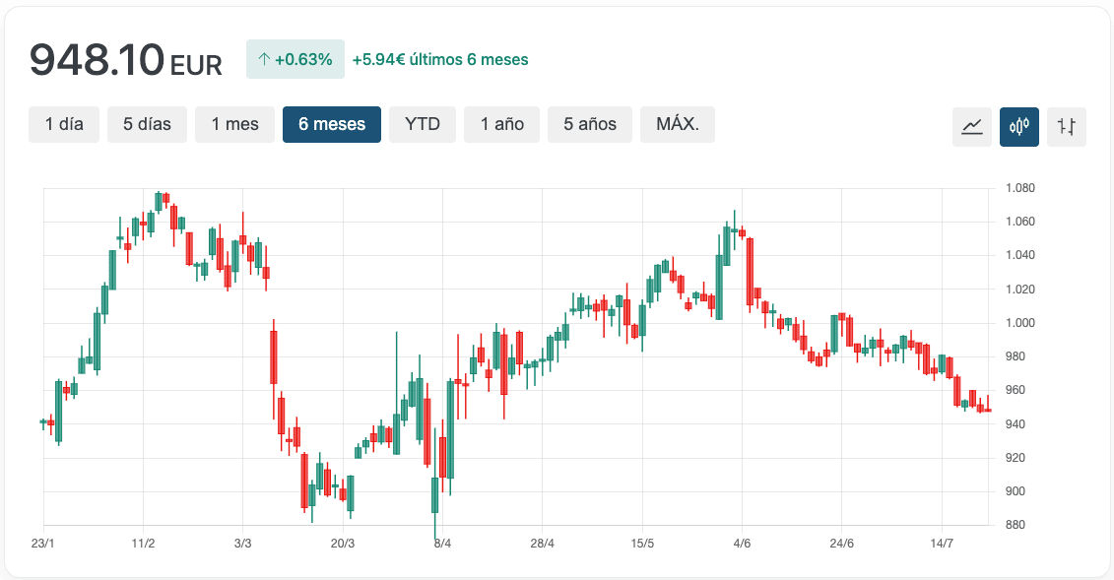Click the 1.080 label on the price axis
The height and width of the screenshot is (580, 1114).
point(1019,188)
